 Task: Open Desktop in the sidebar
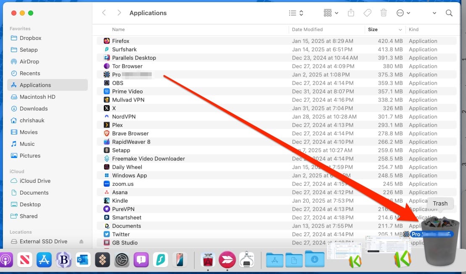pyautogui.click(x=47, y=205)
